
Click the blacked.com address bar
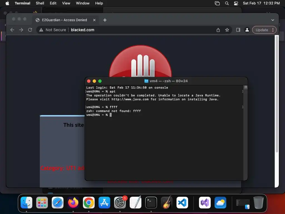[134, 30]
